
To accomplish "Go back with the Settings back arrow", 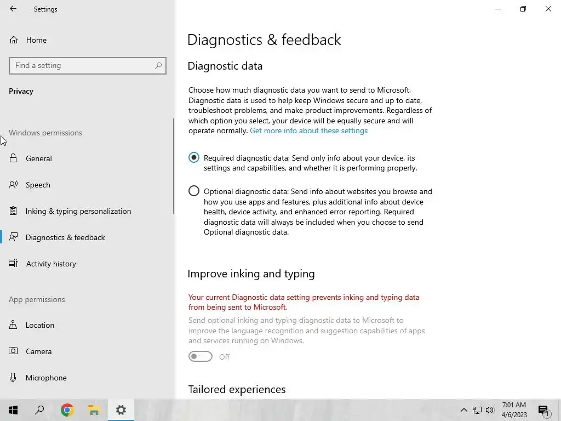I will tap(13, 9).
